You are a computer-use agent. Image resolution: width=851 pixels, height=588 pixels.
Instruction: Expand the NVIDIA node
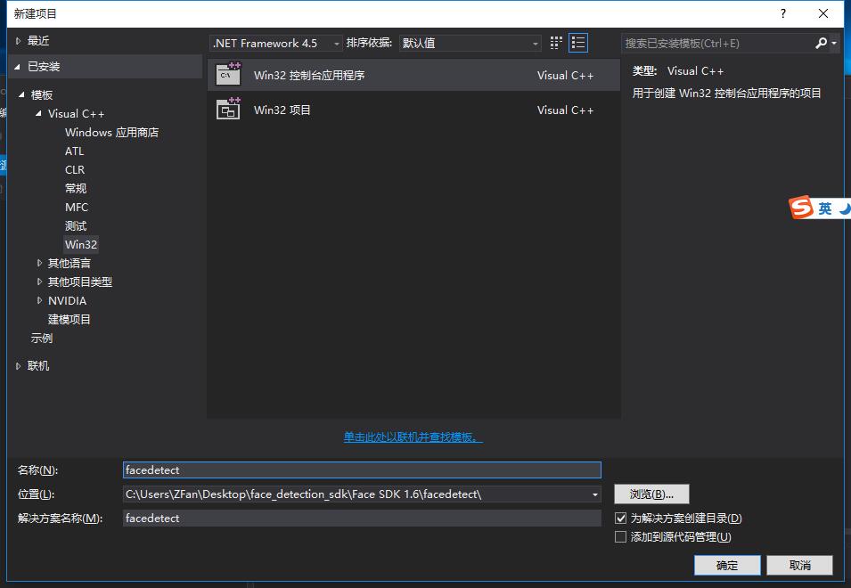[x=39, y=300]
